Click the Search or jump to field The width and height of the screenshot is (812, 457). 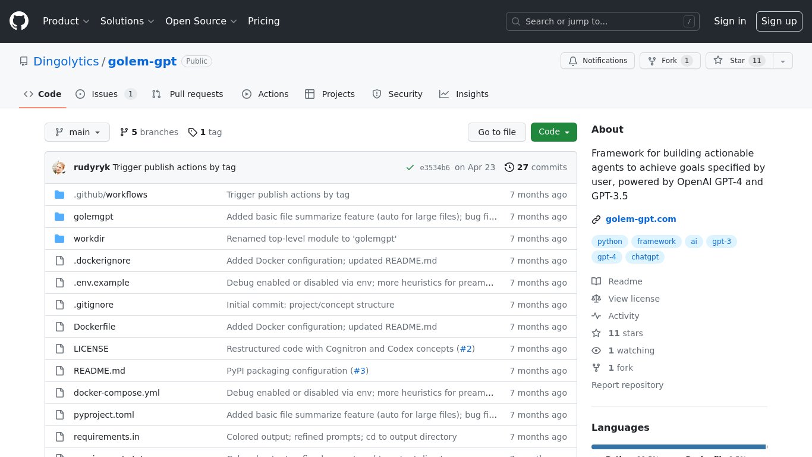(602, 21)
